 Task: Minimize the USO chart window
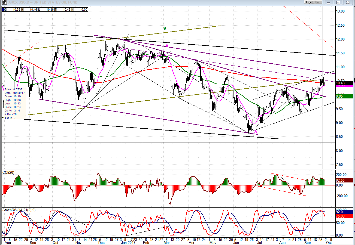(x=329, y=2)
